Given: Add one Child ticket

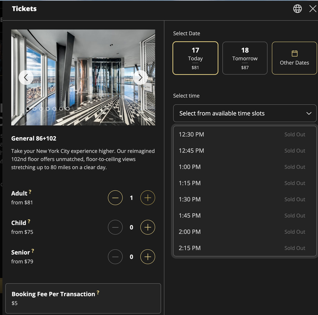Looking at the screenshot, I should click(148, 227).
